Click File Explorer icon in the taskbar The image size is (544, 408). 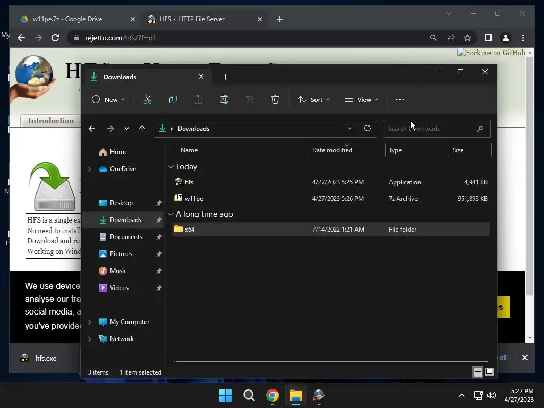click(x=296, y=395)
